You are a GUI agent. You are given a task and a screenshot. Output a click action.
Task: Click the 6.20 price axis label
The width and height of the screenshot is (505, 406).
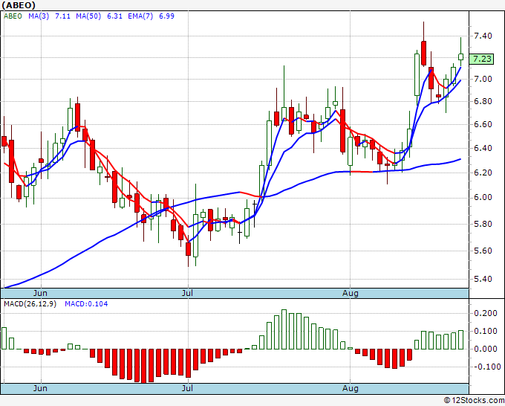coord(483,173)
